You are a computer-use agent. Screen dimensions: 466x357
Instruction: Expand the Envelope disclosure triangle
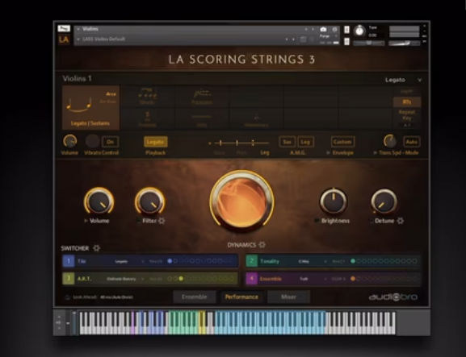pos(328,152)
